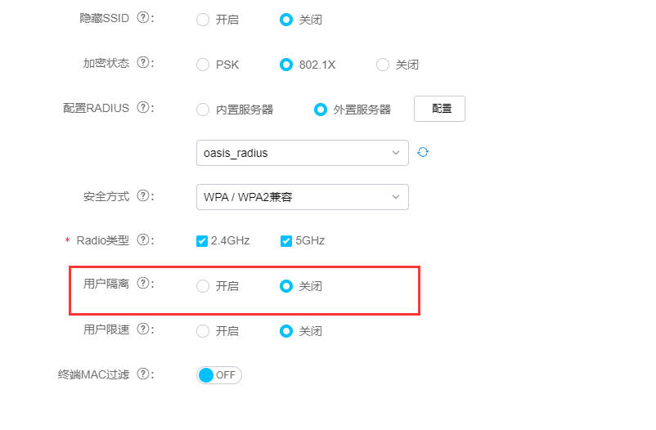Screen dimensions: 656x430
Task: Click help icon next to 用户隔离
Action: (143, 284)
